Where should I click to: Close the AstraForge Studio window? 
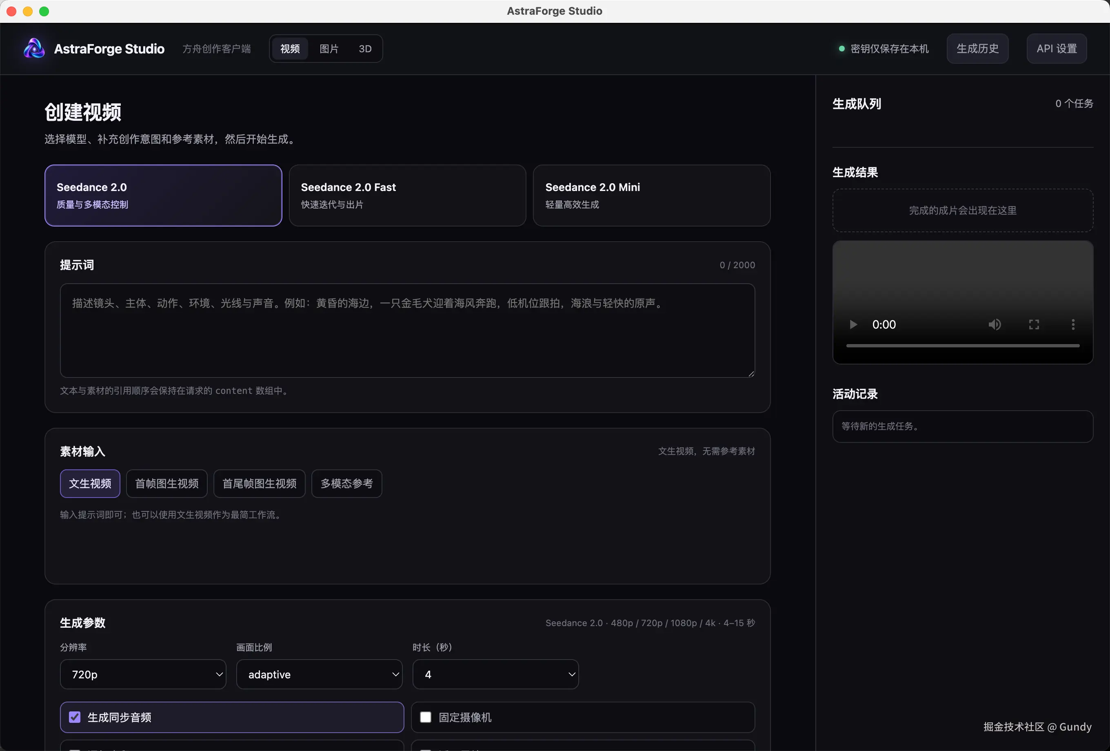click(12, 11)
